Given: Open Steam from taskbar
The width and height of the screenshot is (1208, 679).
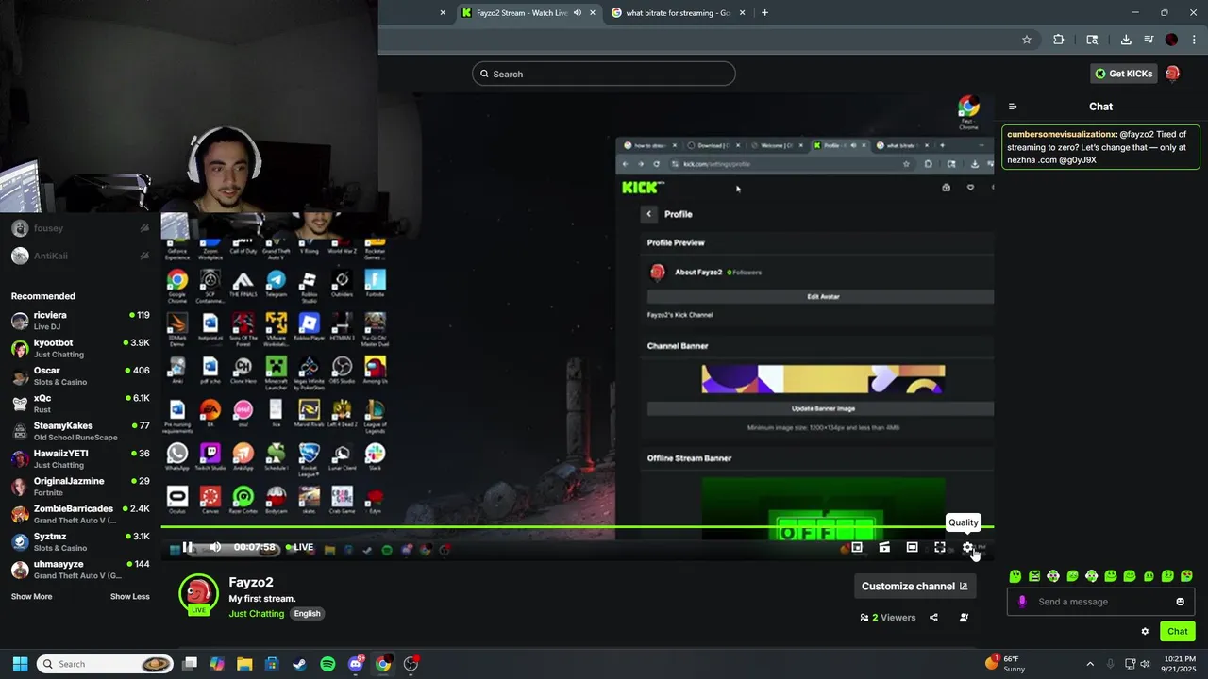Looking at the screenshot, I should click(x=299, y=664).
